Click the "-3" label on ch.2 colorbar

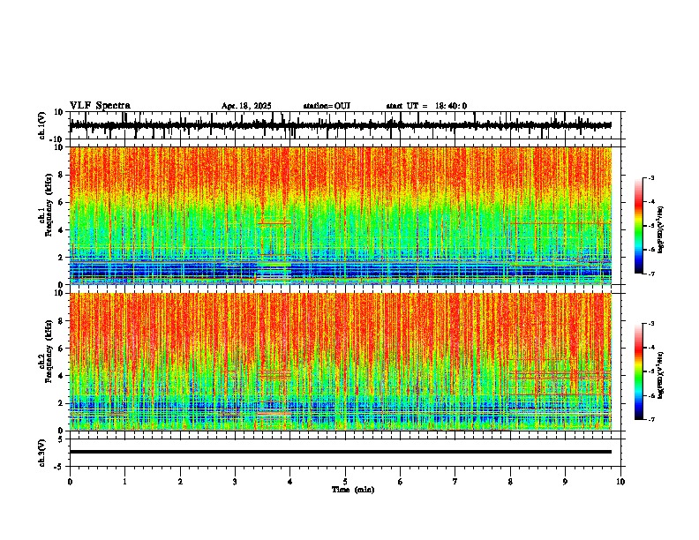point(650,324)
